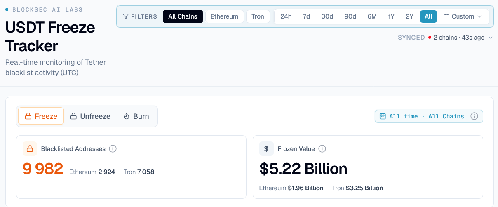
Task: Choose the 1Y time range
Action: point(391,16)
